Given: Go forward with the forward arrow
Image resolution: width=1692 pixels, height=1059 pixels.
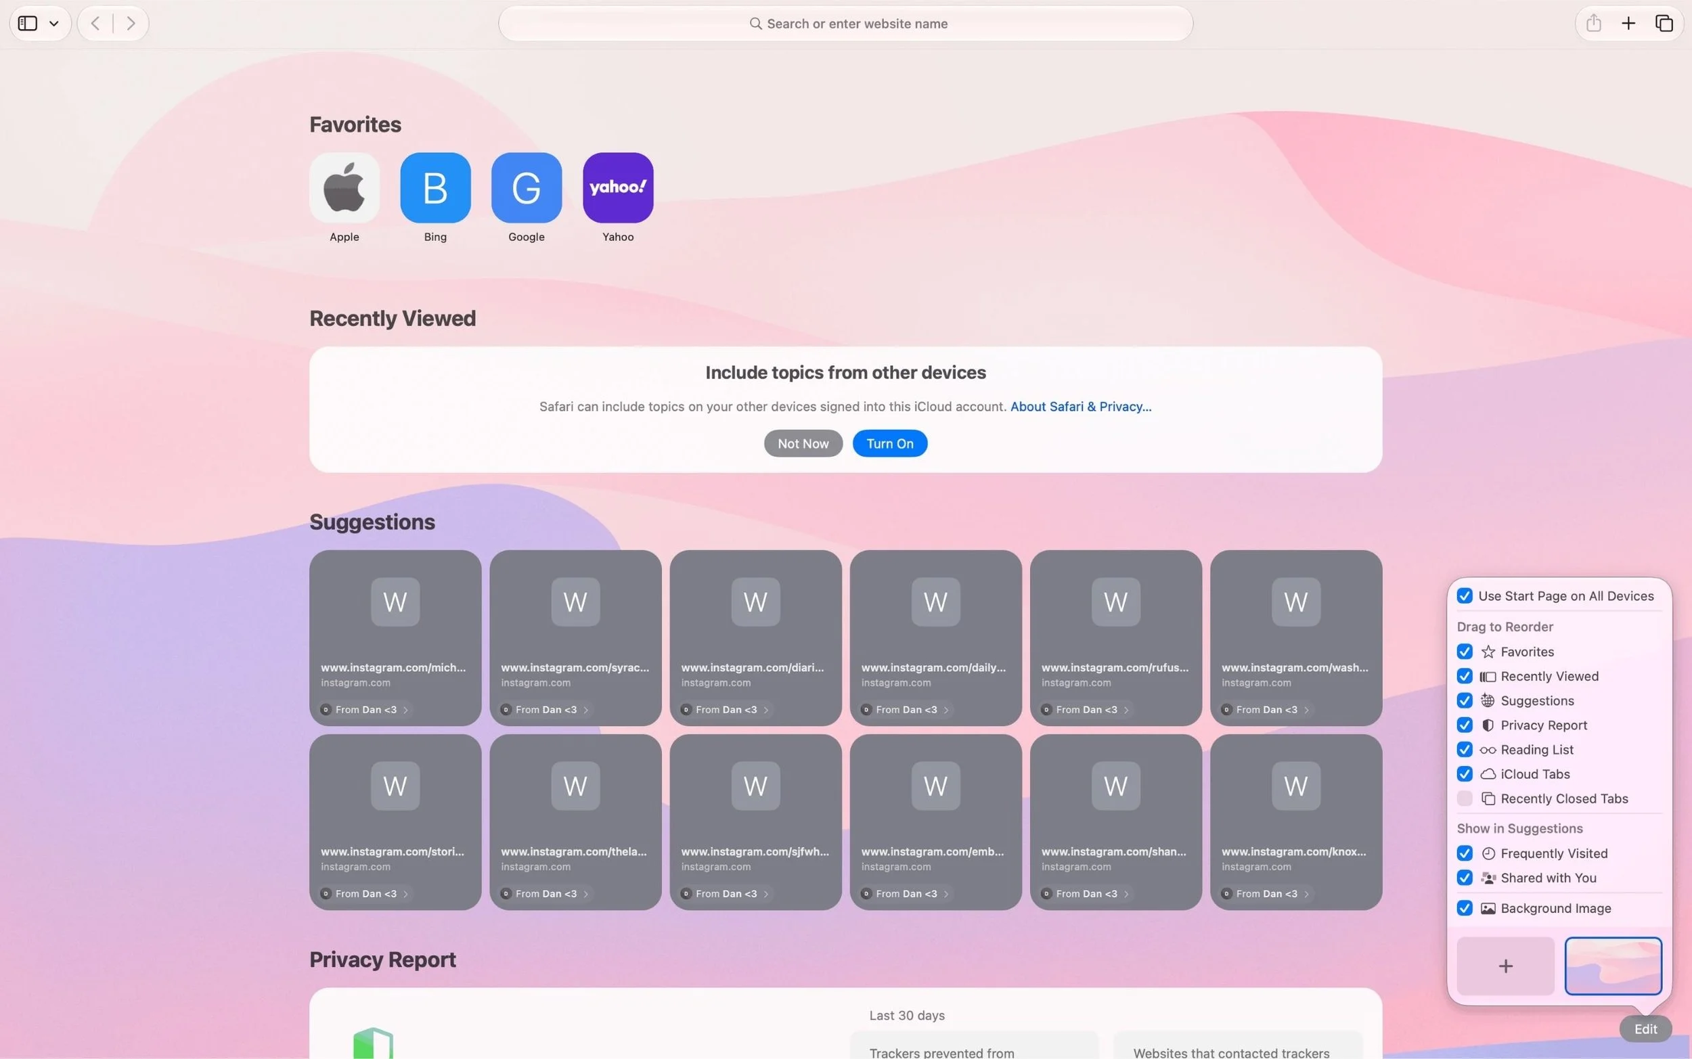Looking at the screenshot, I should (130, 23).
